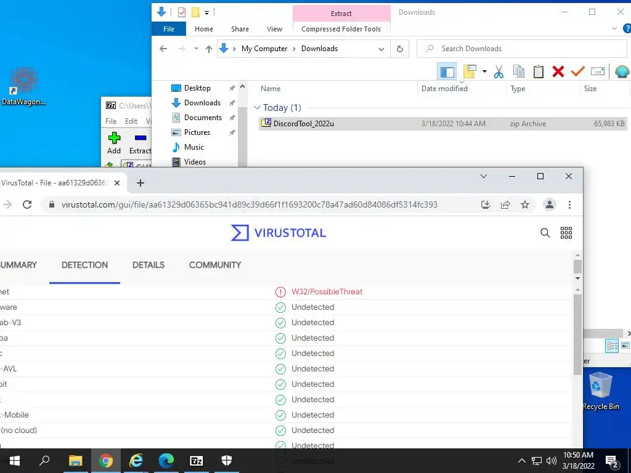Open the 7-Zip File menu
The image size is (631, 473).
(111, 121)
